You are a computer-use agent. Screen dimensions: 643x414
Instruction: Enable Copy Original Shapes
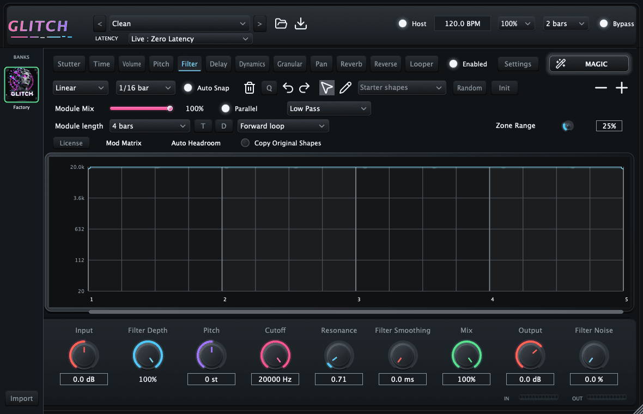click(x=245, y=143)
